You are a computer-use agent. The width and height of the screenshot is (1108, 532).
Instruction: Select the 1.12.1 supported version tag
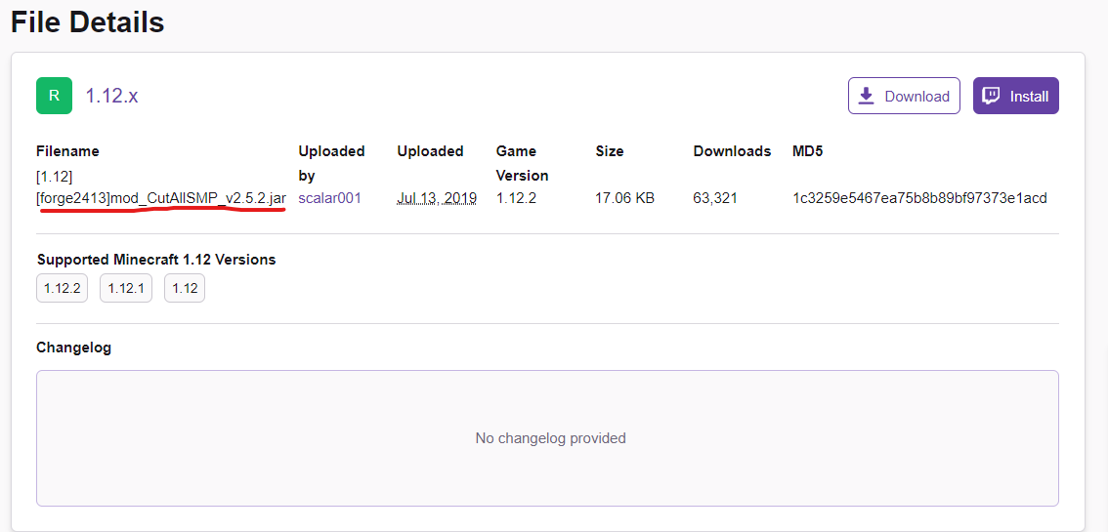click(x=126, y=288)
